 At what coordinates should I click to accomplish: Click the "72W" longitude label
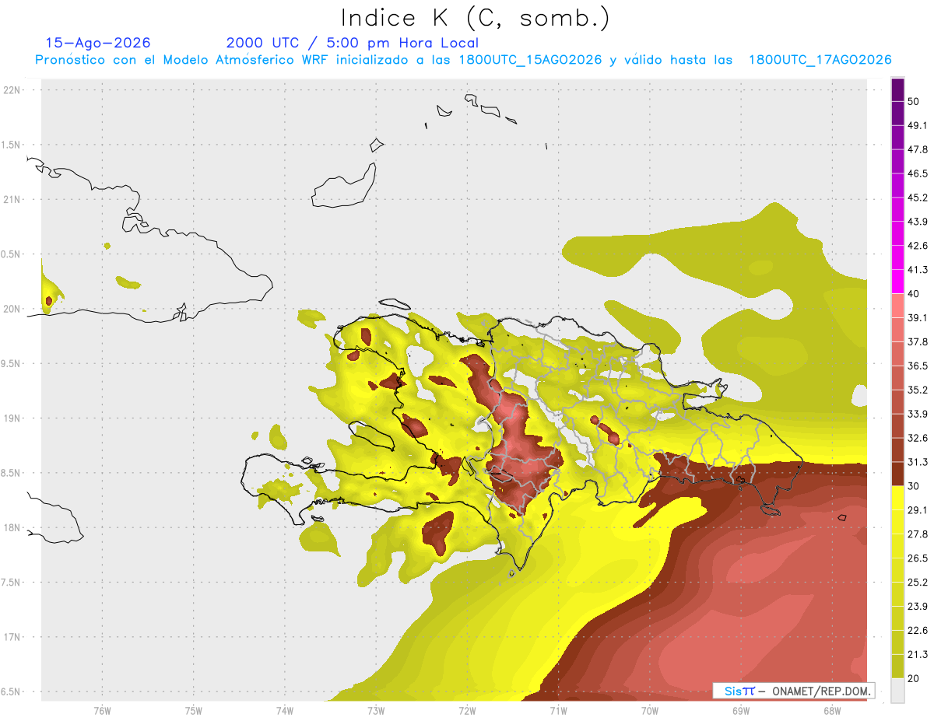pos(467,710)
